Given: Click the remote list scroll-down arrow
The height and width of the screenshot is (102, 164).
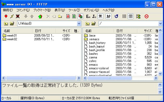Looking at the screenshot, I should [160, 74].
